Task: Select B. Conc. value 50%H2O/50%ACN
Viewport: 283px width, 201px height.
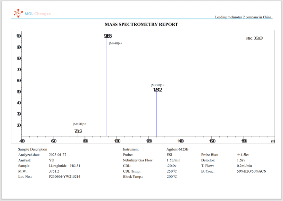Action: (251, 171)
